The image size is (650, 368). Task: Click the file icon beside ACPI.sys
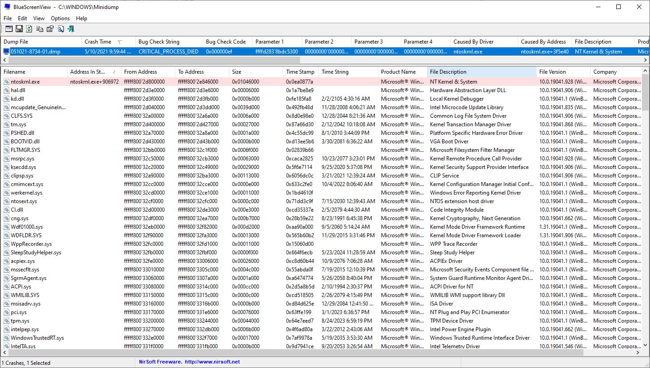coord(7,287)
